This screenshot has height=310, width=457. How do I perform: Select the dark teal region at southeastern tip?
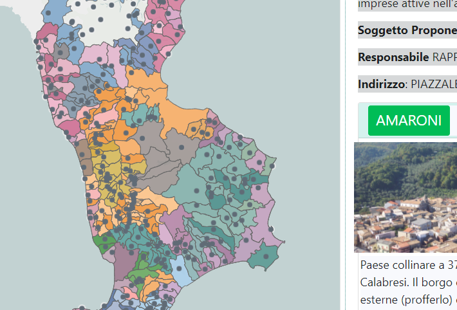click(265, 257)
